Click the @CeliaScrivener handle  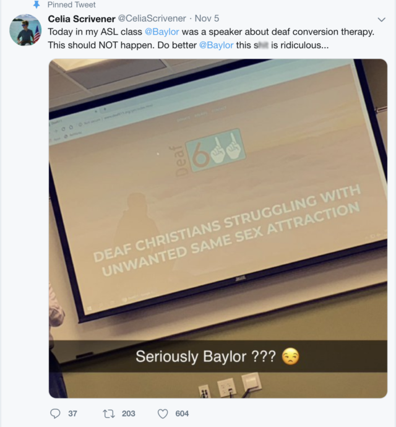pos(152,19)
